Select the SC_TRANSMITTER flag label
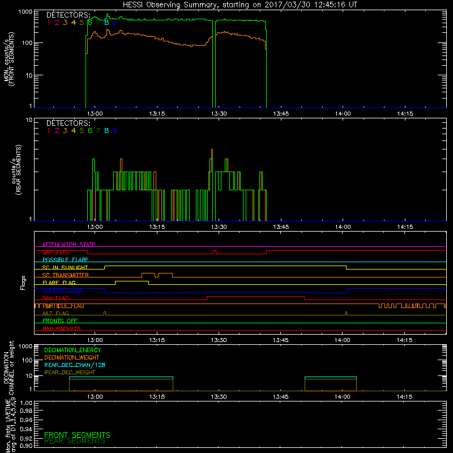The image size is (453, 453). point(65,275)
